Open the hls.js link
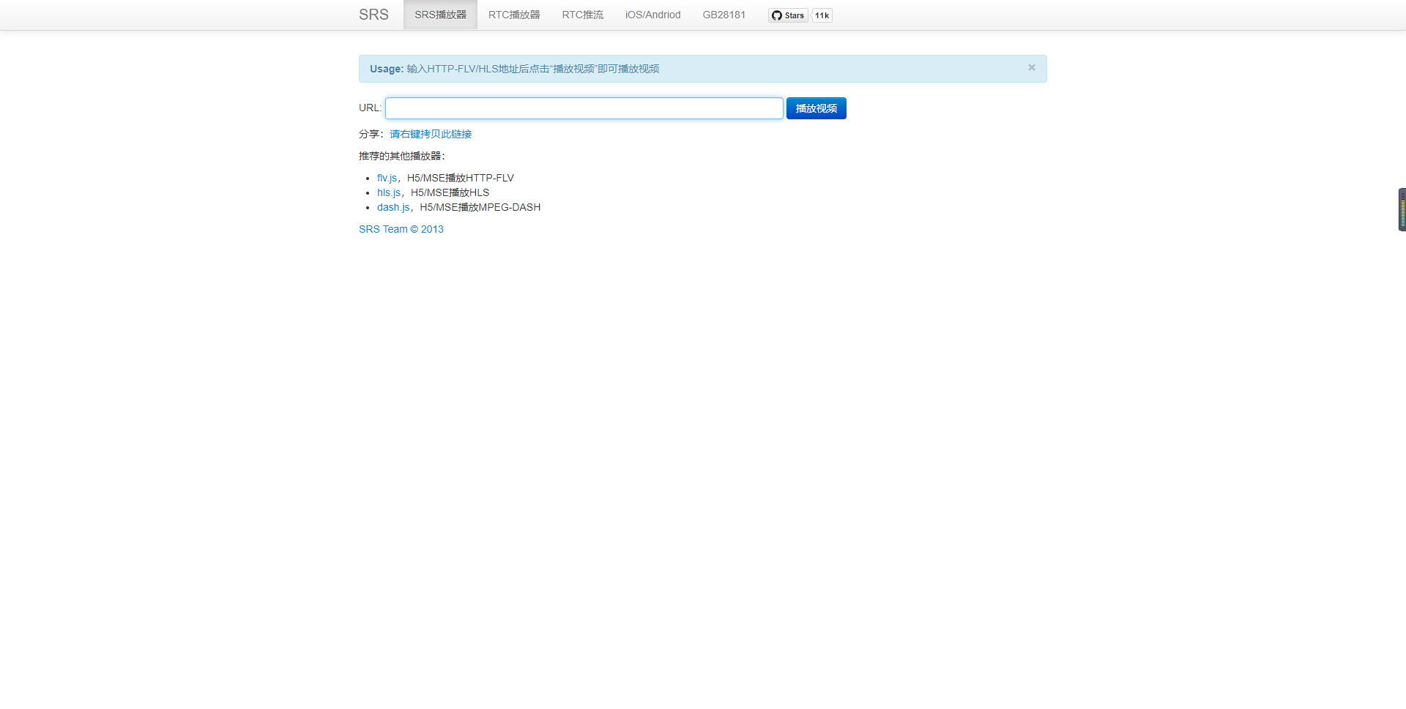The height and width of the screenshot is (709, 1406). (389, 192)
